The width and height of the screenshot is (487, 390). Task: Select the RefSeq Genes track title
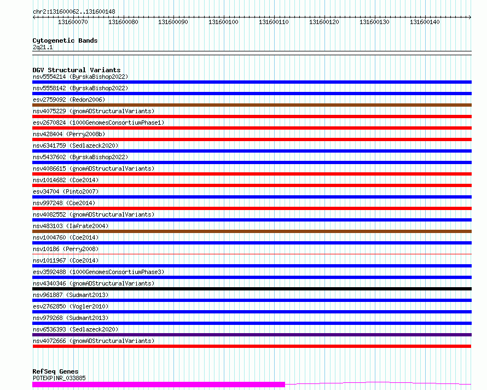coord(55,371)
